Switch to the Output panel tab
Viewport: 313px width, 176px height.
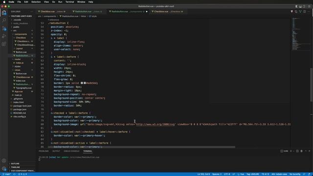tap(56, 151)
